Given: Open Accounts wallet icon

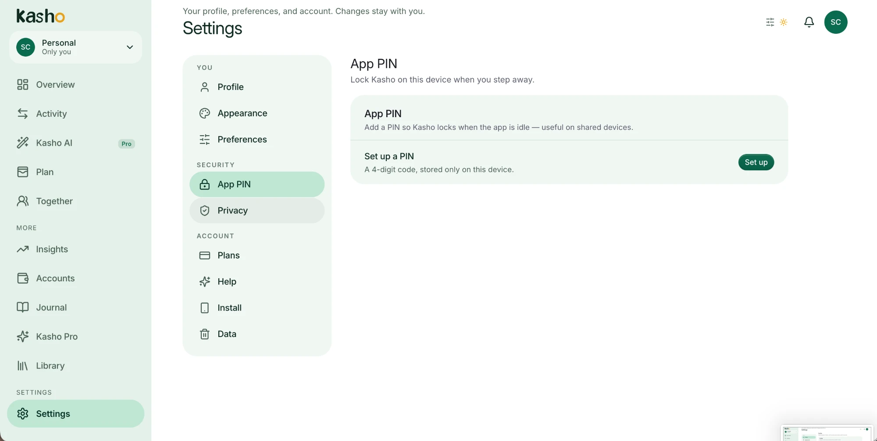Looking at the screenshot, I should [x=22, y=278].
